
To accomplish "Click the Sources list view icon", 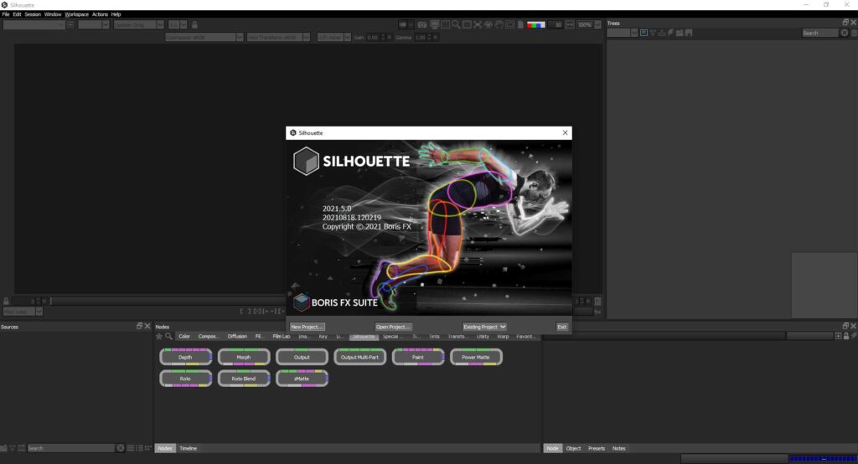I will pos(139,448).
